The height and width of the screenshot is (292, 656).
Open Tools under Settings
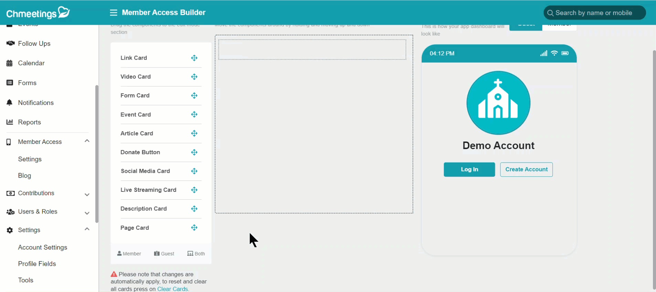(25, 280)
